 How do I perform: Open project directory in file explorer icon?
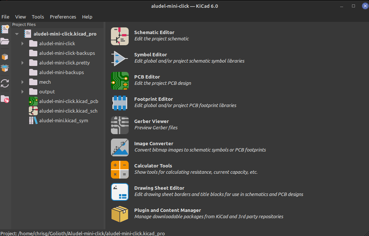click(x=5, y=99)
